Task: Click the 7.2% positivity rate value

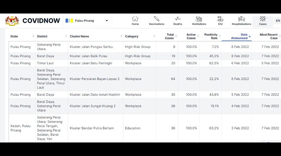Action: 215,47
